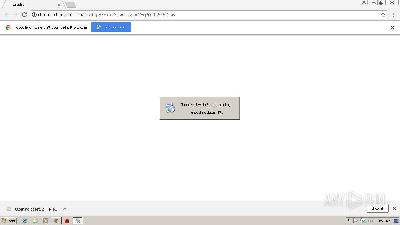Click the red Opera icon in taskbar
Viewport: 400px width, 225px height.
pyautogui.click(x=67, y=221)
